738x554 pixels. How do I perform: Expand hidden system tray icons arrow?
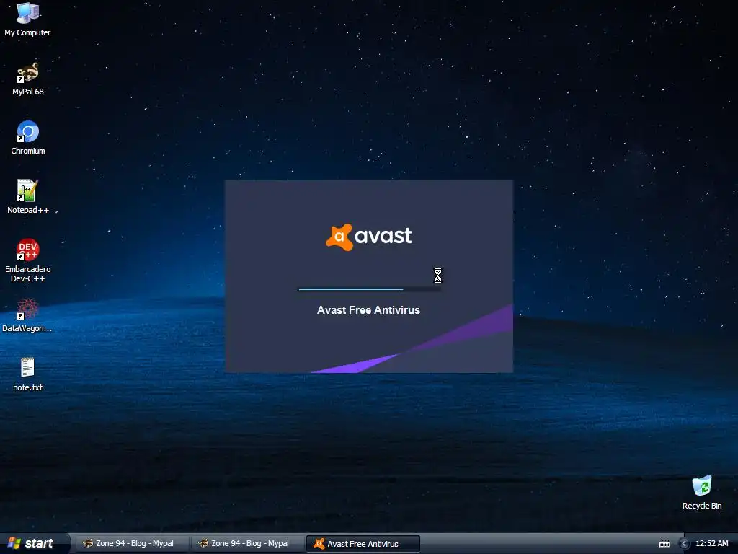tap(685, 544)
